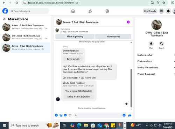Choose a GIF in the composer
The image size is (175, 129).
click(70, 115)
